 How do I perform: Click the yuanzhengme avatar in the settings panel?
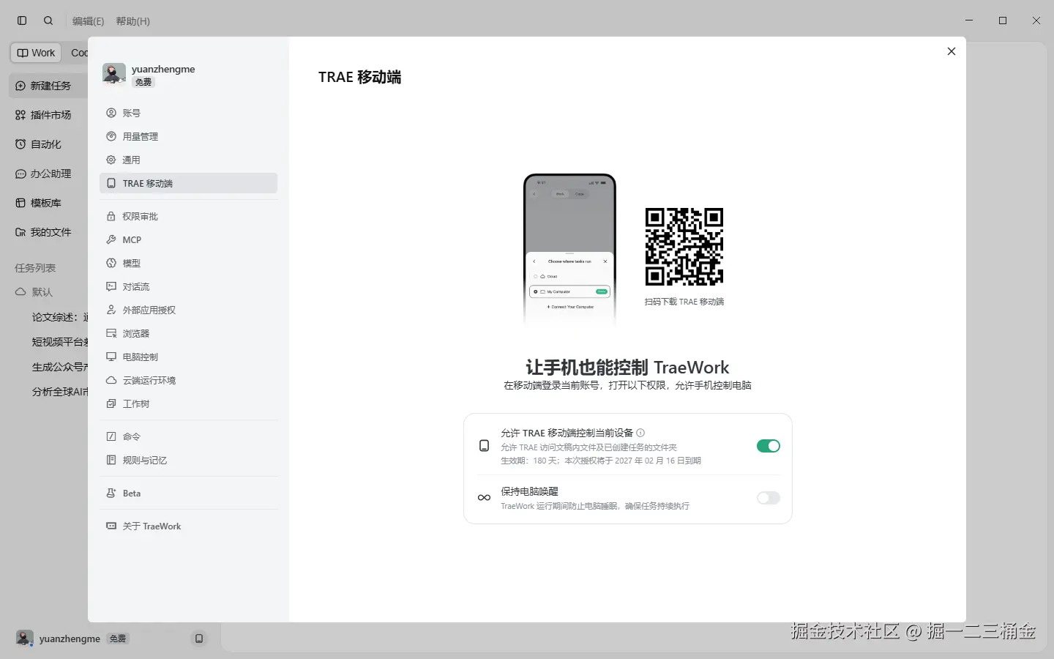coord(114,74)
